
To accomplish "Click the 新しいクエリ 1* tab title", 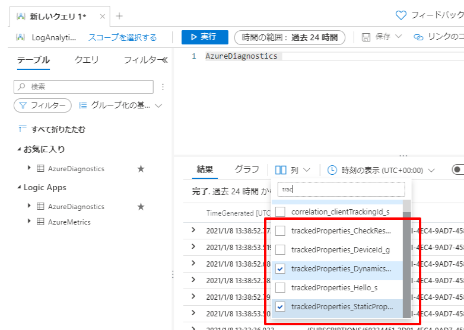I will coord(58,17).
